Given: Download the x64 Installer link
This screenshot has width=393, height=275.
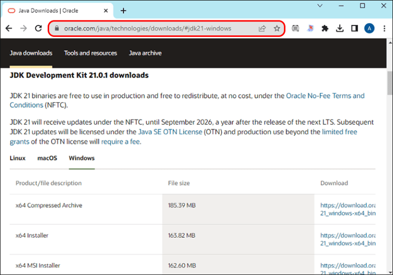Looking at the screenshot, I should click(x=348, y=239).
